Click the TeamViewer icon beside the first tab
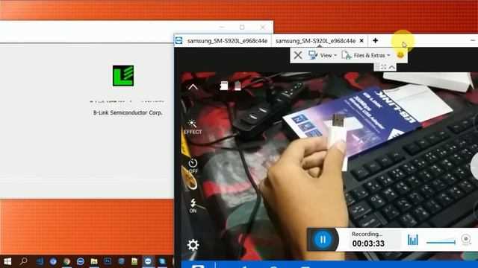Screen dimensions: 478x268 (x=179, y=41)
